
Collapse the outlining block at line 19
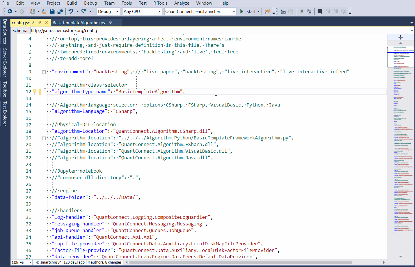(44, 138)
